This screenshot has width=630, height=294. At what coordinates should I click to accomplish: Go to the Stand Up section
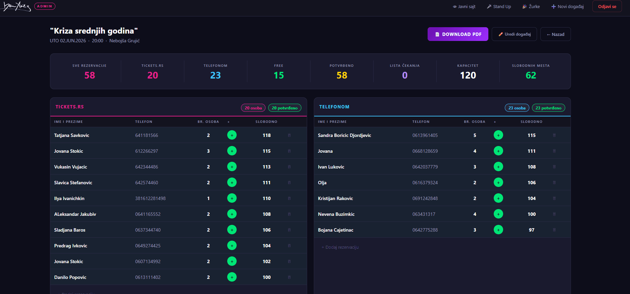(499, 6)
